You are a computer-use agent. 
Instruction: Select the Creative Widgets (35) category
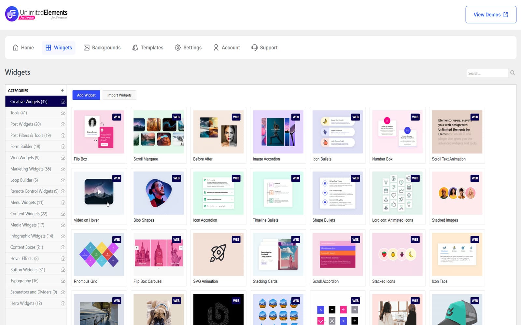click(36, 101)
